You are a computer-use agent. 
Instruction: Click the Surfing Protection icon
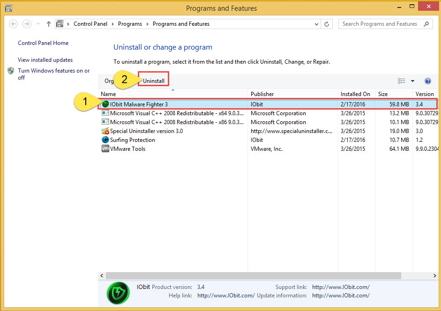105,140
